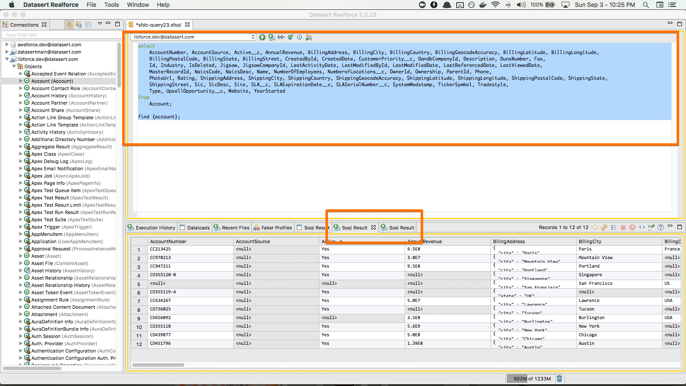Click the variables (x)= icon in editor toolbar
This screenshot has width=686, height=386.
[281, 37]
